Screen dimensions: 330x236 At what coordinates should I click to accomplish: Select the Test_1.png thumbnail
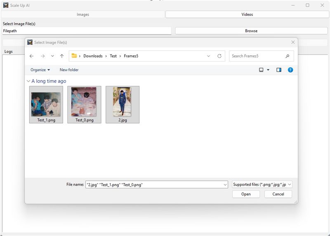[46, 104]
